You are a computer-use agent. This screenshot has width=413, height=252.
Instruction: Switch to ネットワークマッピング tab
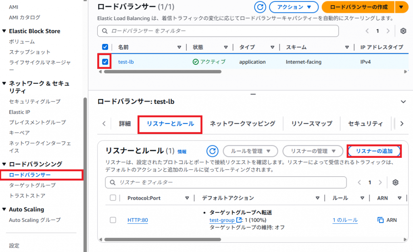[x=242, y=124]
